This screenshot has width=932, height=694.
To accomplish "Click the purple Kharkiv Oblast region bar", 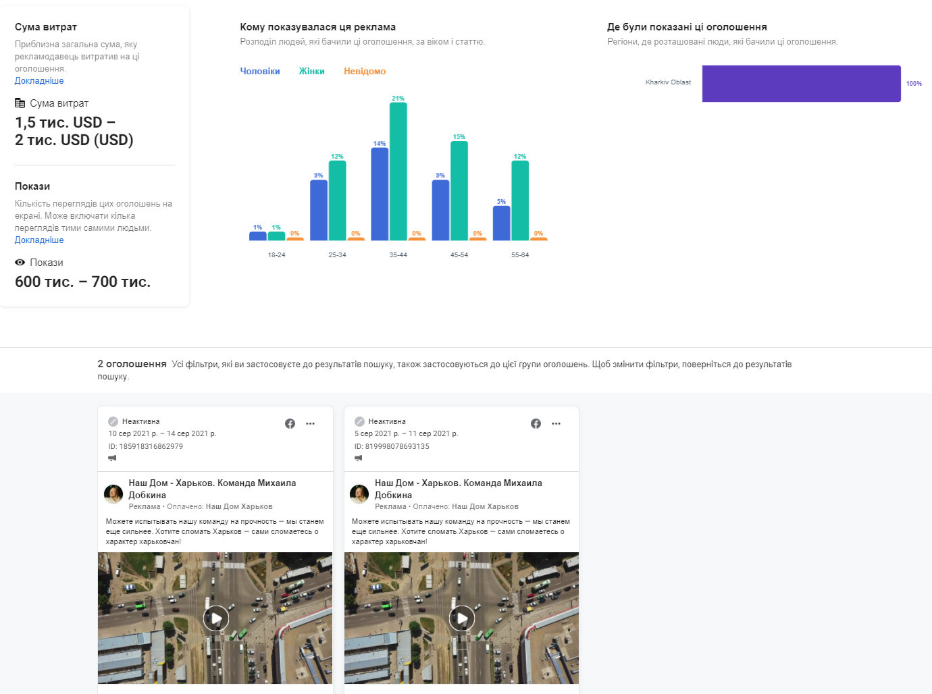I will [x=801, y=84].
